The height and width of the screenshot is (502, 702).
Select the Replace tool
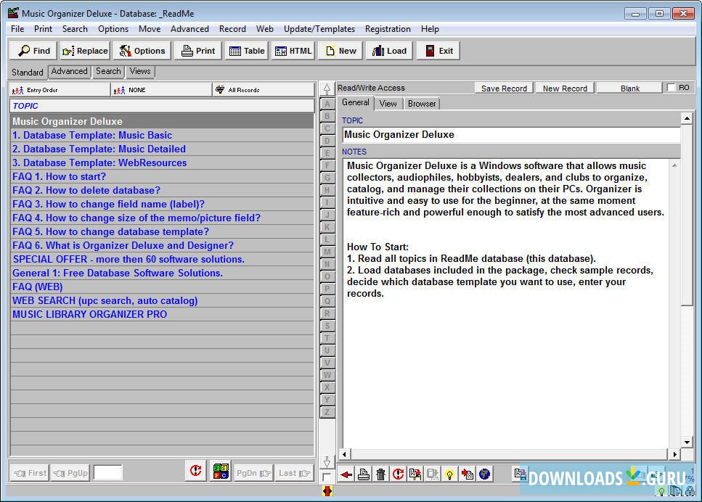pyautogui.click(x=84, y=51)
